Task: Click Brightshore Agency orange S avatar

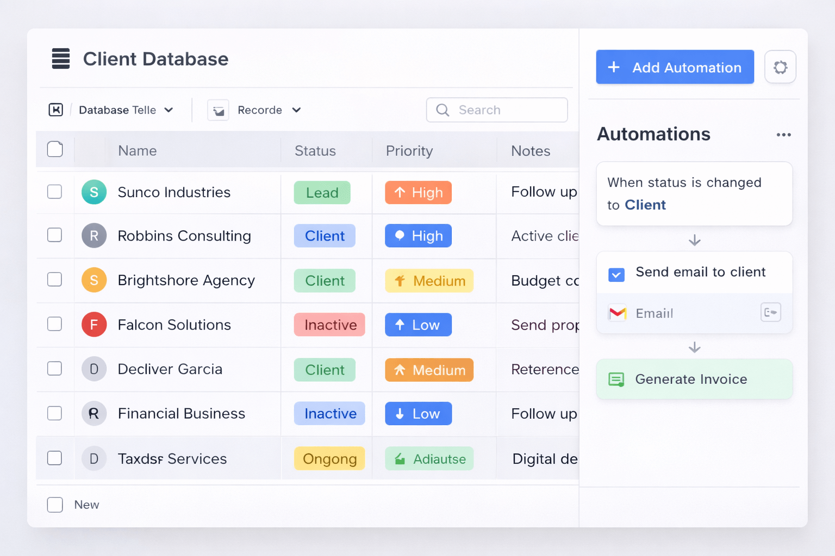Action: coord(94,280)
